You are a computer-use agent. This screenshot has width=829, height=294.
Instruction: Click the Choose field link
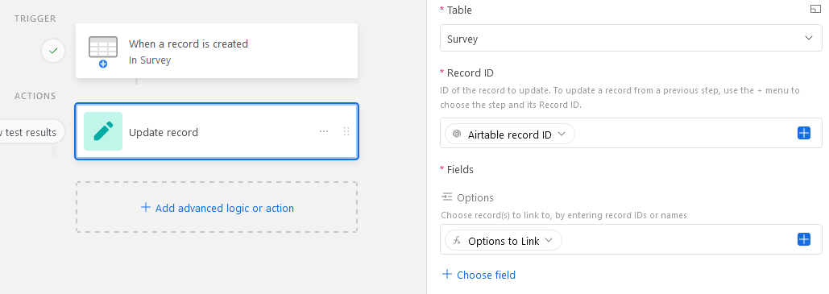(x=479, y=275)
